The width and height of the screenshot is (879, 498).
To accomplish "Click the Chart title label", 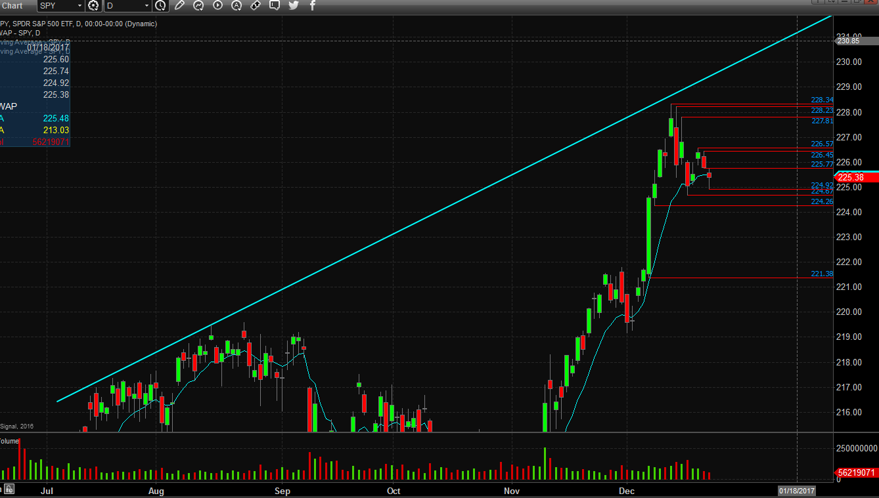I will coord(12,6).
